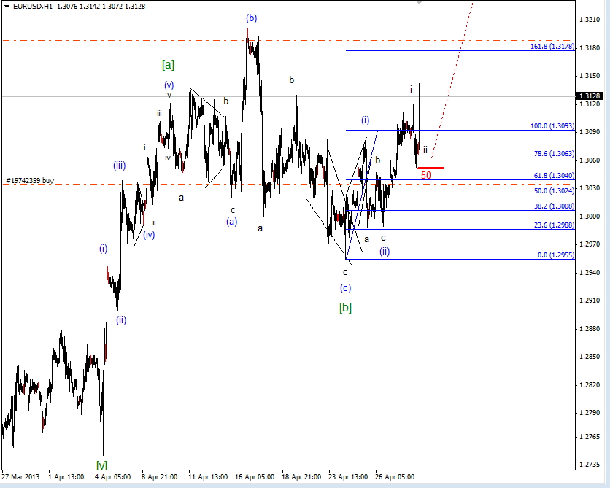Click the 100.0 (1.3093) Fibonacci label
This screenshot has height=488, width=610.
552,126
